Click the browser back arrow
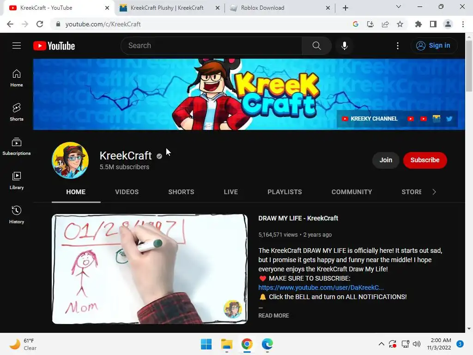This screenshot has height=355, width=473. tap(10, 24)
